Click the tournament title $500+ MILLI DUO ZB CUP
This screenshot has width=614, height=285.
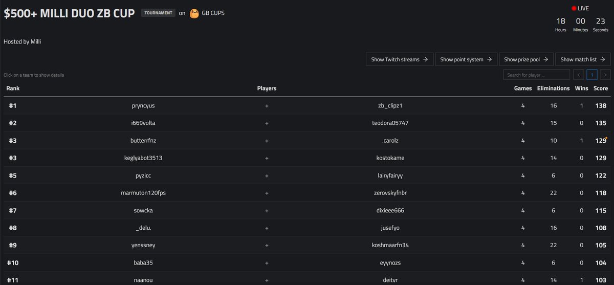pos(70,13)
